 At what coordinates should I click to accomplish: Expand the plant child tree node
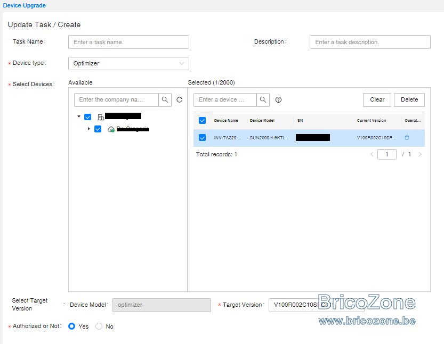(x=88, y=129)
